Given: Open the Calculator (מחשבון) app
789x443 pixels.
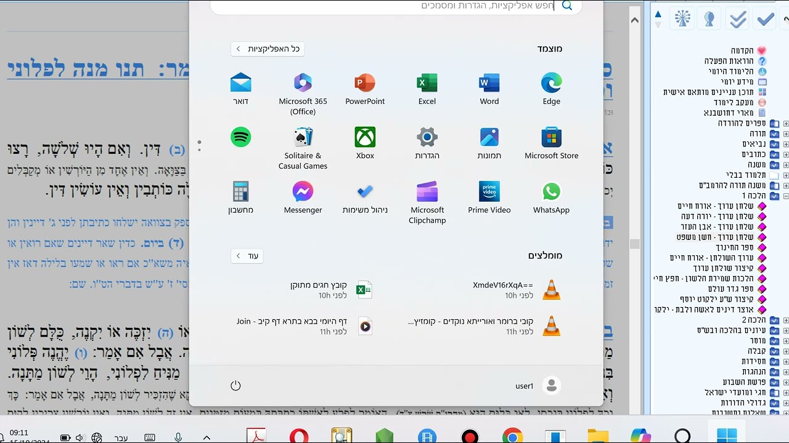Looking at the screenshot, I should tap(240, 198).
